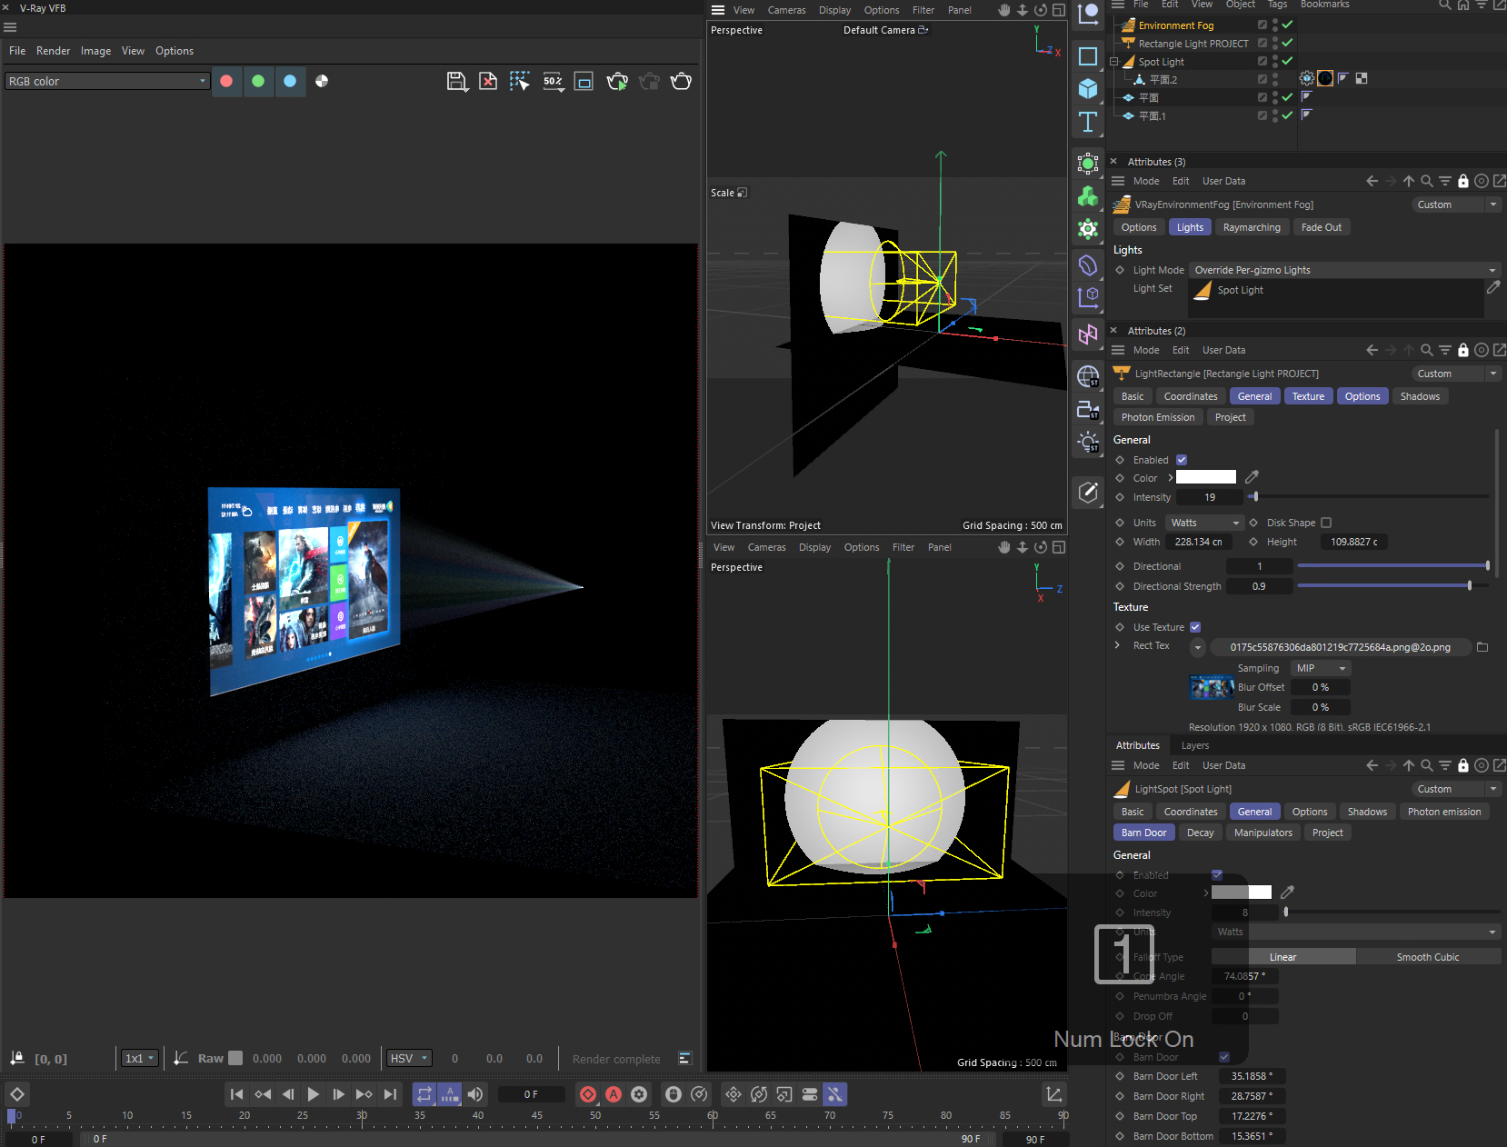Play the animation forward
The height and width of the screenshot is (1147, 1507).
point(313,1094)
